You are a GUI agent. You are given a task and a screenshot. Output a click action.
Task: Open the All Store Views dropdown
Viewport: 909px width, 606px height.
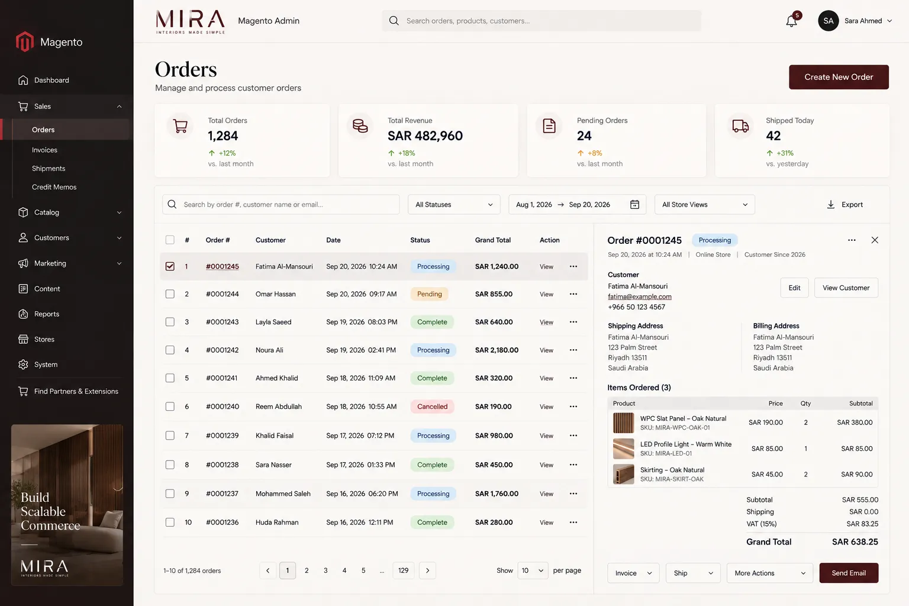pos(705,205)
